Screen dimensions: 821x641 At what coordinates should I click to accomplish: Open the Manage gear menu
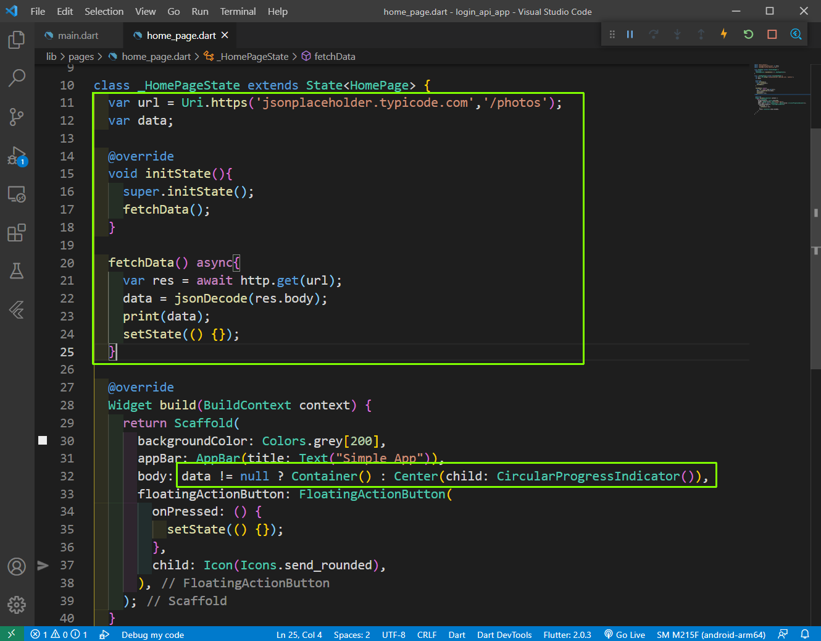pyautogui.click(x=17, y=605)
